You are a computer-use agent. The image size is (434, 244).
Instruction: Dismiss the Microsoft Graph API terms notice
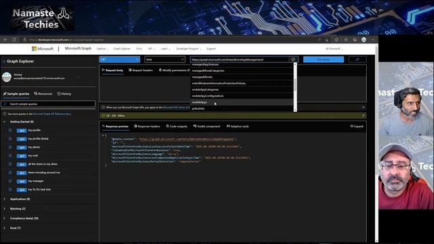[363, 107]
